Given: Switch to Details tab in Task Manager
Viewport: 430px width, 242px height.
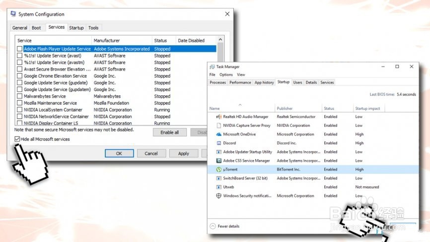Looking at the screenshot, I should pyautogui.click(x=311, y=82).
